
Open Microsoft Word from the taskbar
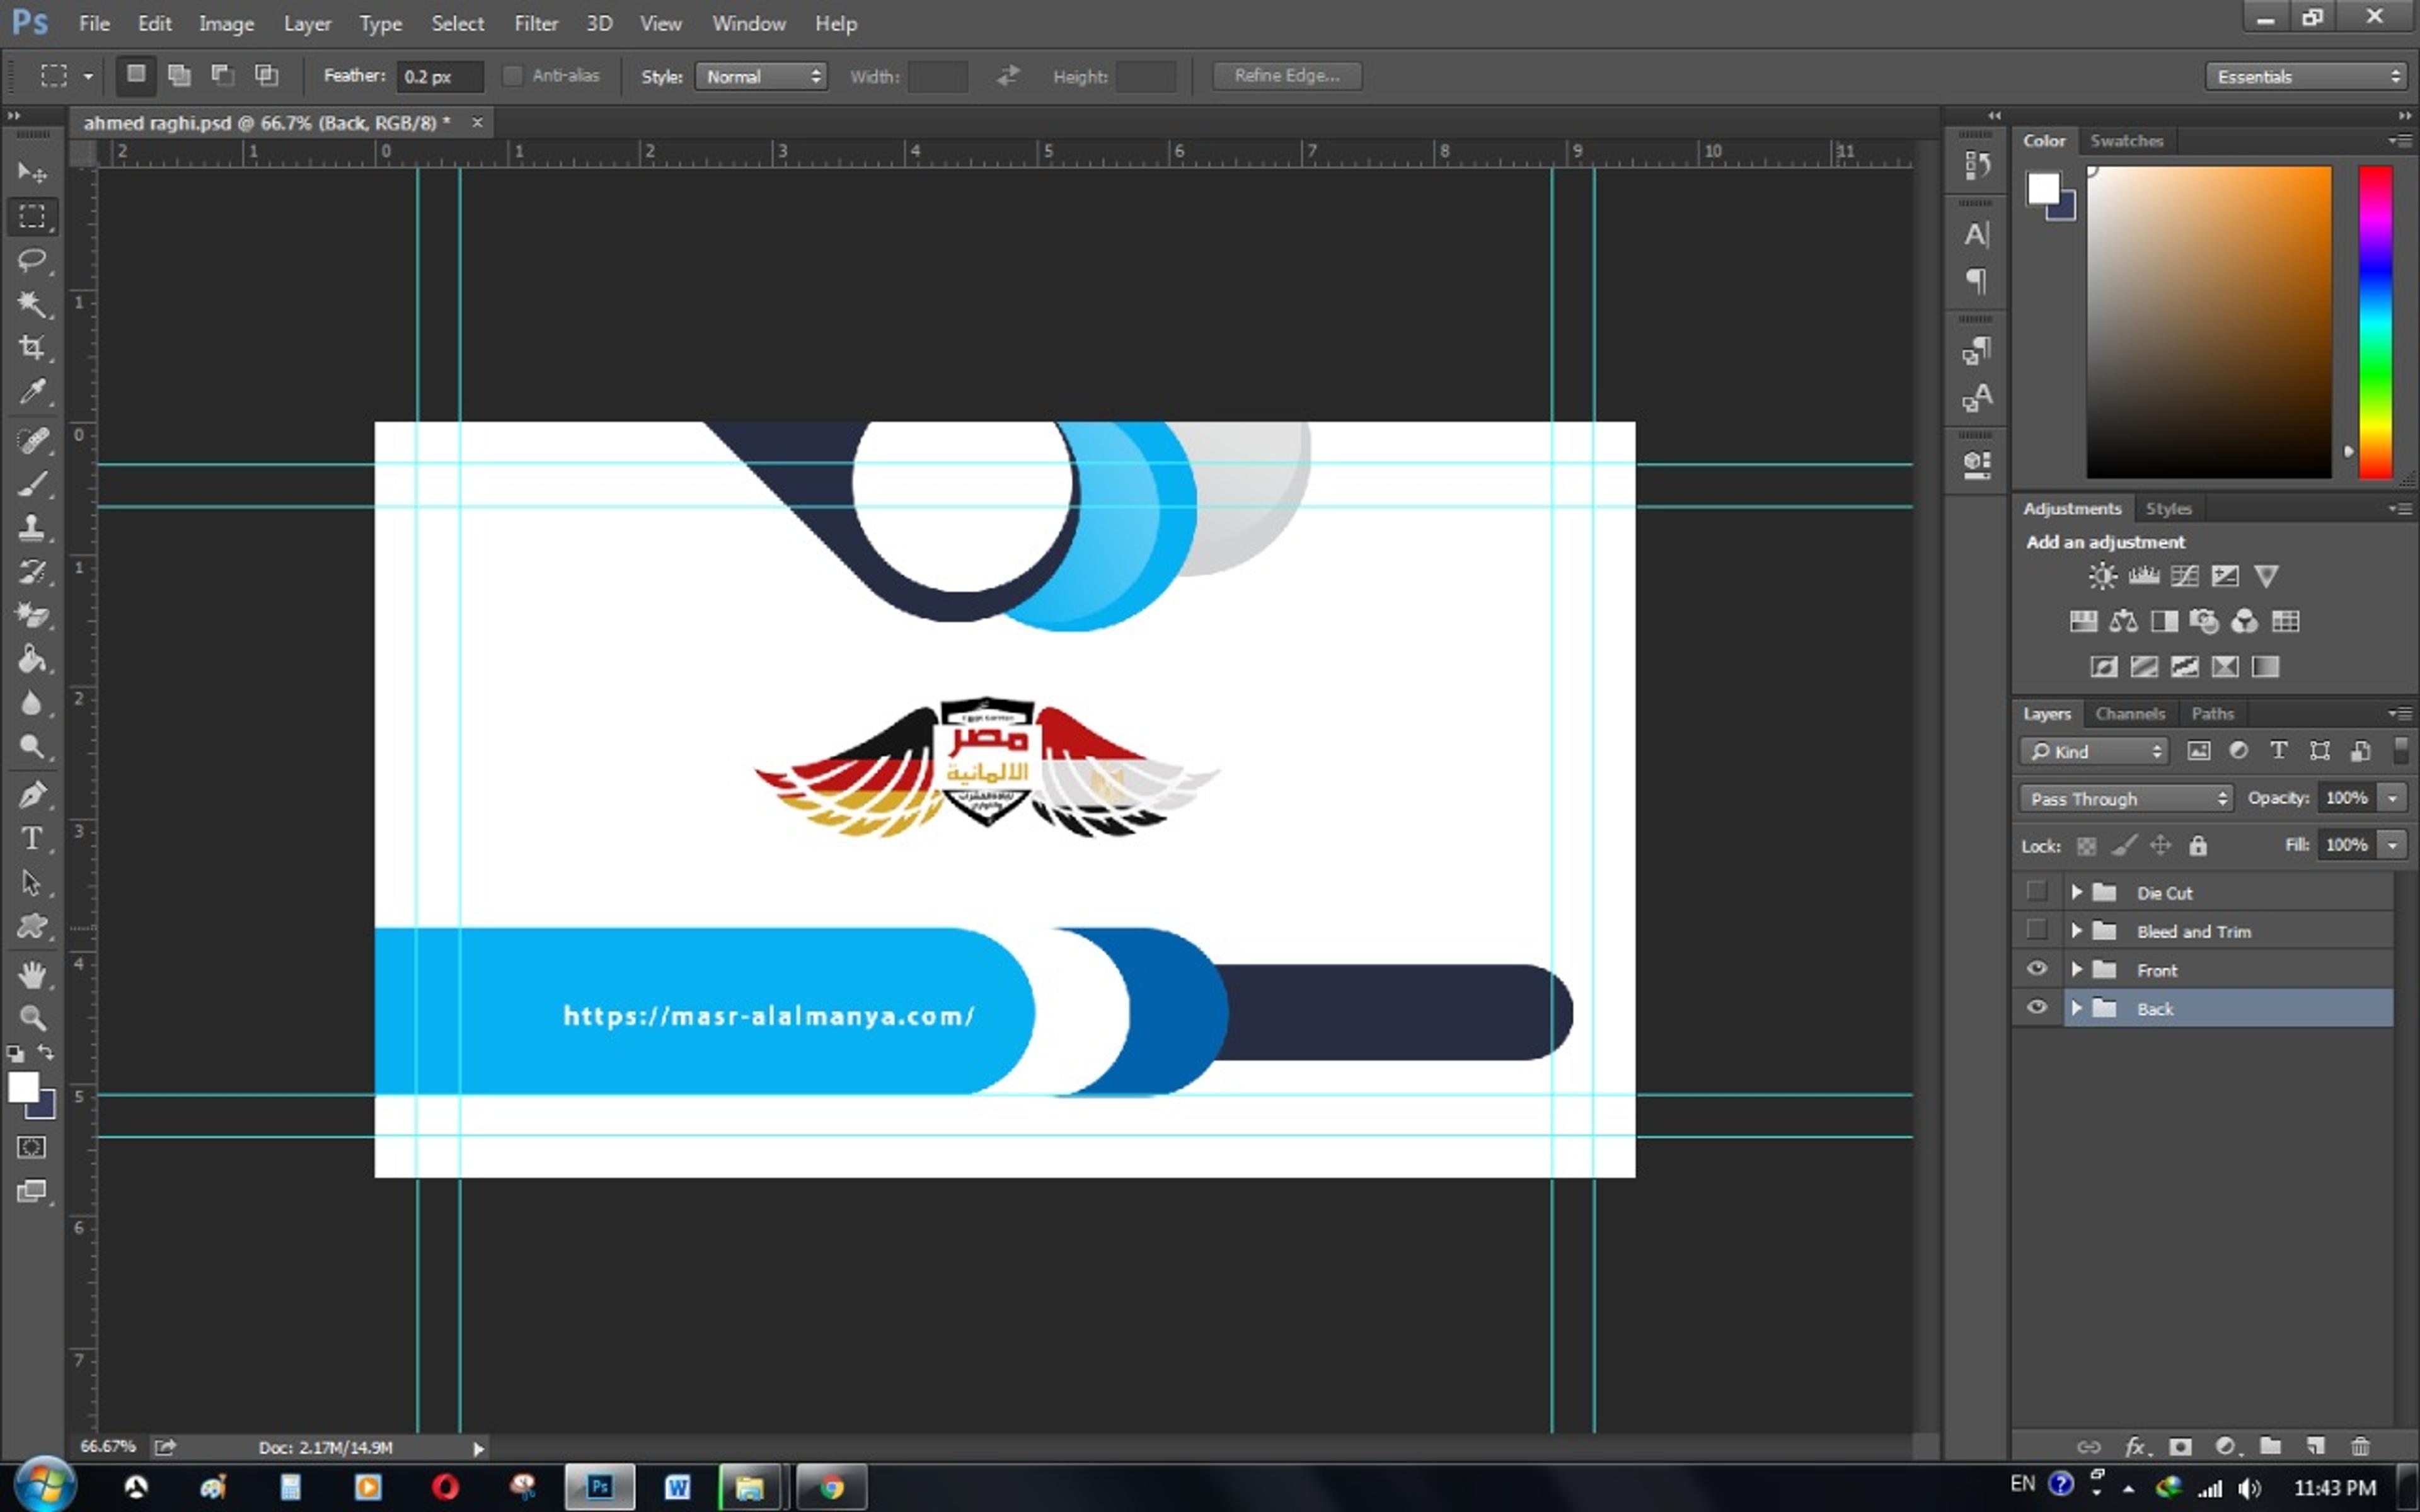pos(677,1487)
